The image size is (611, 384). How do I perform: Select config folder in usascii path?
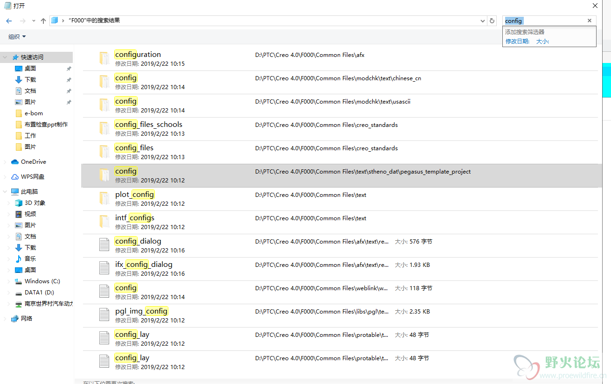tap(340, 105)
